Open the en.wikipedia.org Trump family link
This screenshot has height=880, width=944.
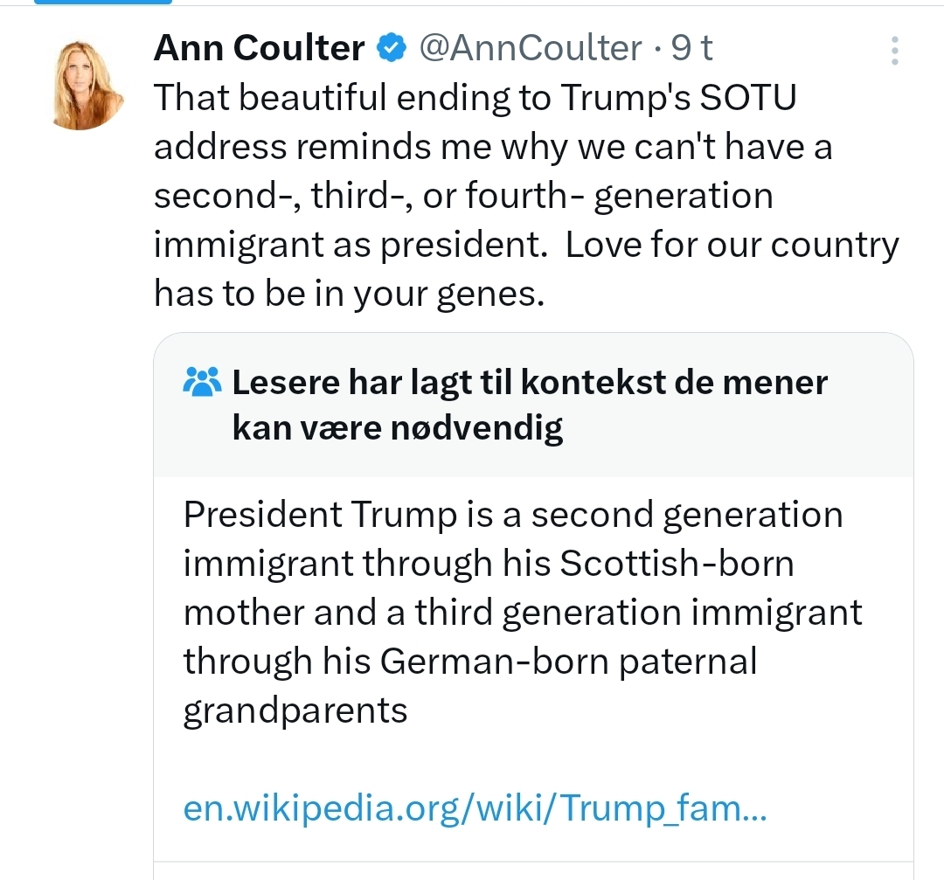pyautogui.click(x=475, y=808)
